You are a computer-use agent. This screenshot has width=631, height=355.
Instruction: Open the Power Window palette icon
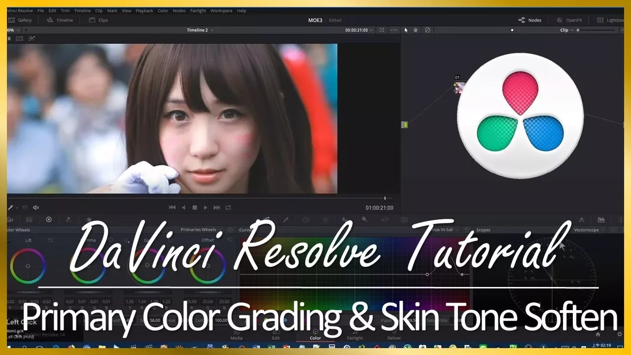pos(306,219)
